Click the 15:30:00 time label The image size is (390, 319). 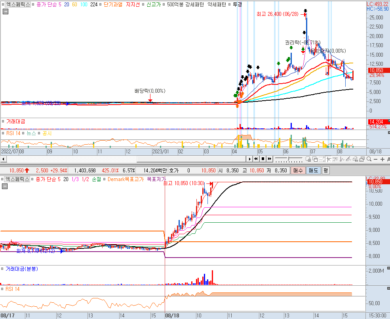(x=378, y=315)
